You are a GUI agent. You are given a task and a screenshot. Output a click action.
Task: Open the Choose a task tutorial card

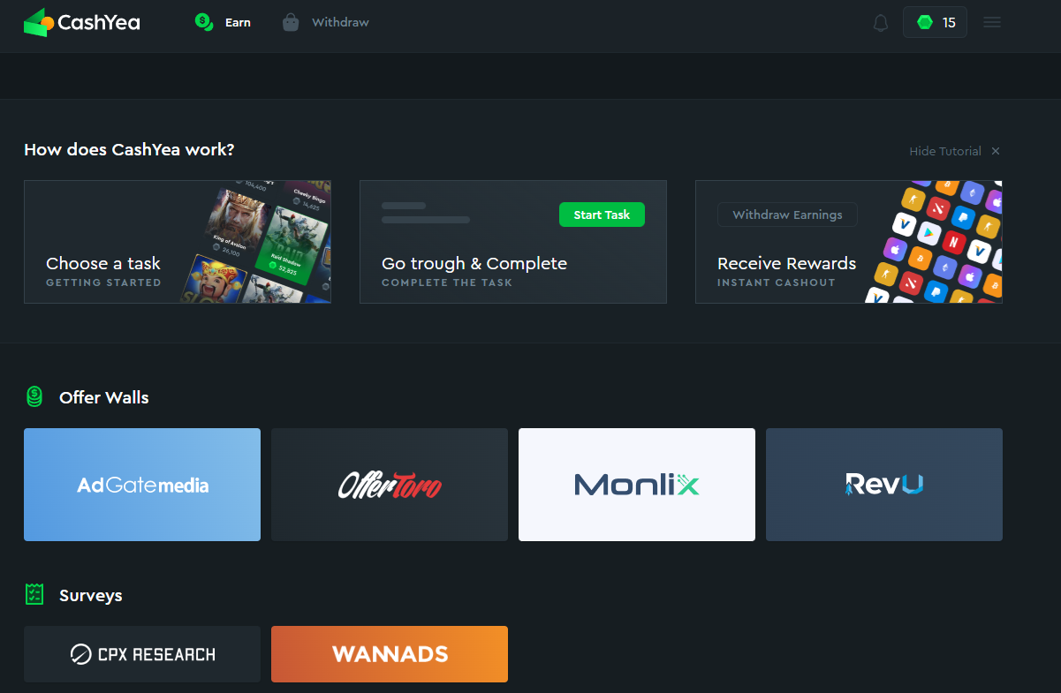click(x=178, y=242)
